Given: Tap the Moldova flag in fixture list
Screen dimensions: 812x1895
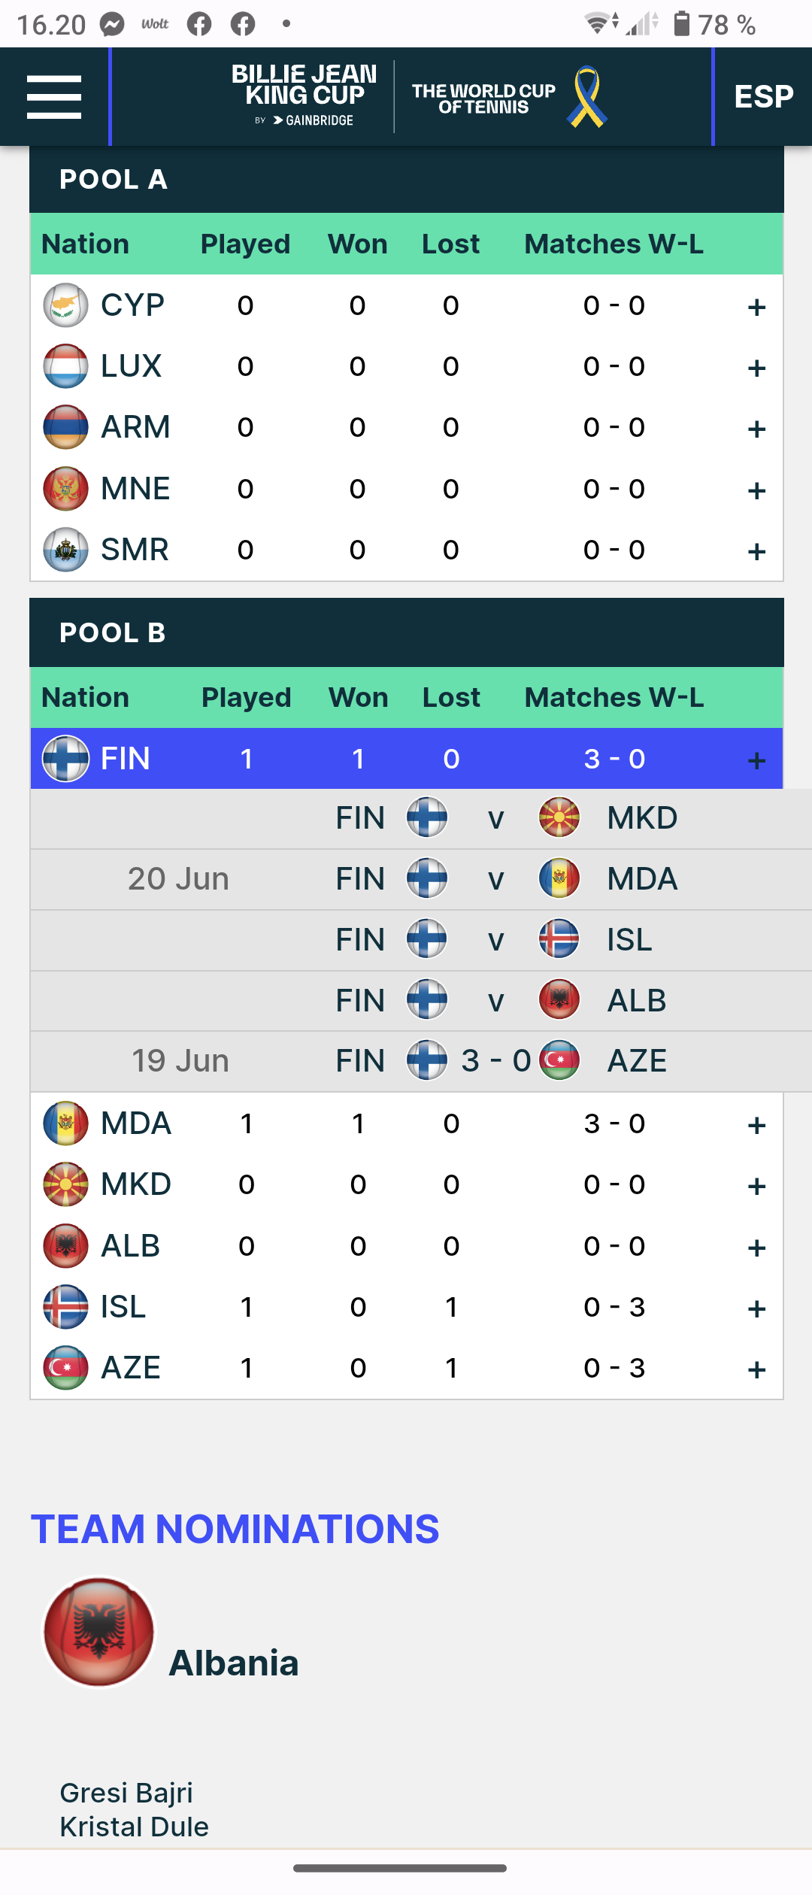Looking at the screenshot, I should 559,878.
